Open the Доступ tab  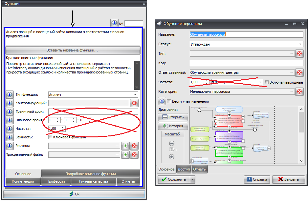[x=184, y=169]
